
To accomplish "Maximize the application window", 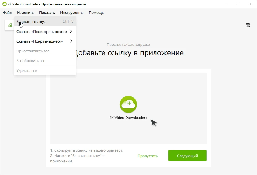I will (x=238, y=4).
